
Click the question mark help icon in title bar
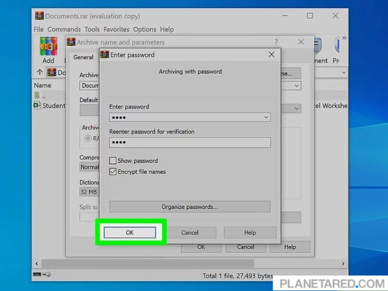click(x=276, y=42)
